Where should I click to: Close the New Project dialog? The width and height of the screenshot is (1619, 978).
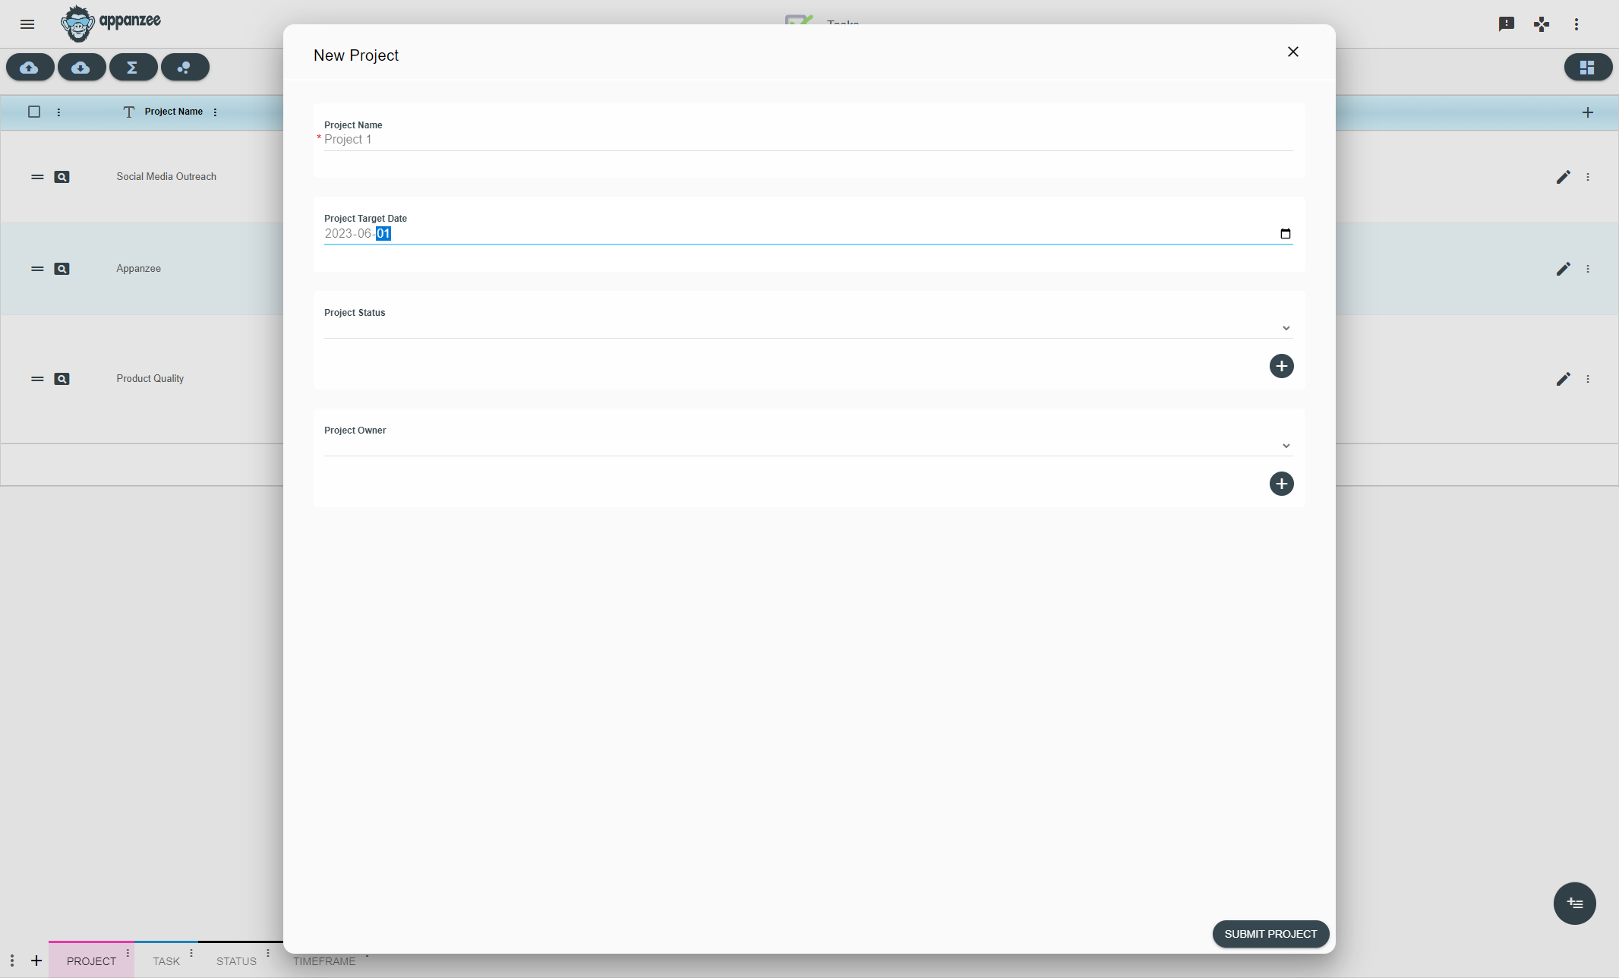pyautogui.click(x=1293, y=52)
